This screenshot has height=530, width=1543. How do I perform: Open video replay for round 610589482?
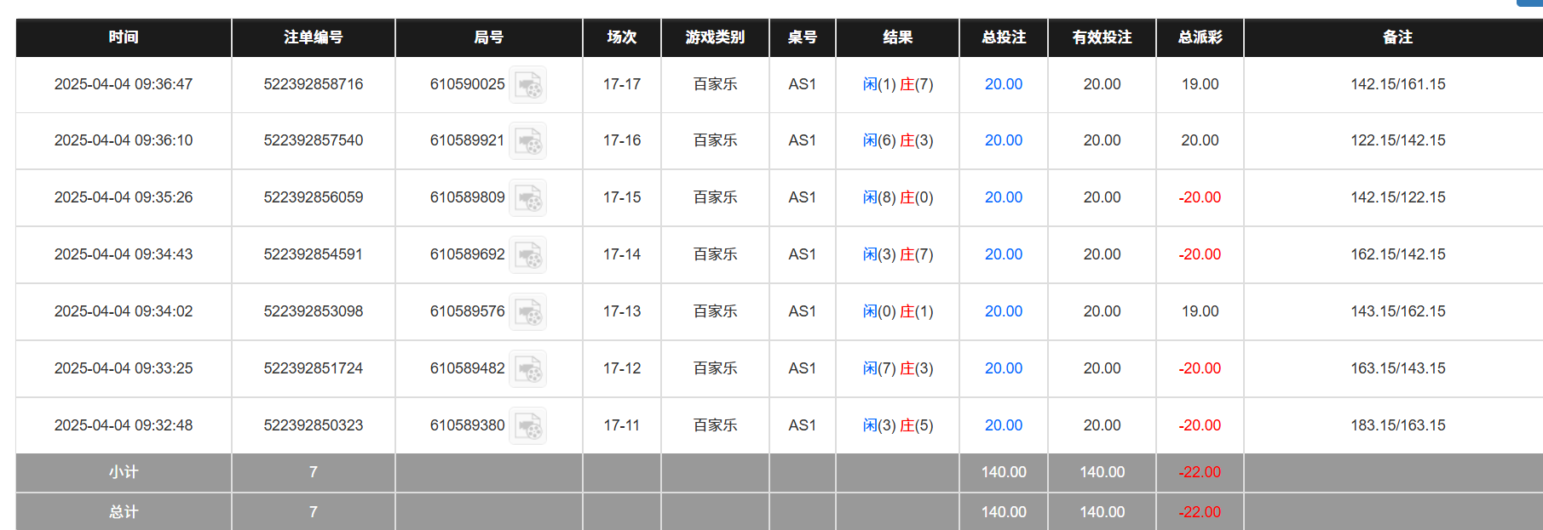point(528,368)
